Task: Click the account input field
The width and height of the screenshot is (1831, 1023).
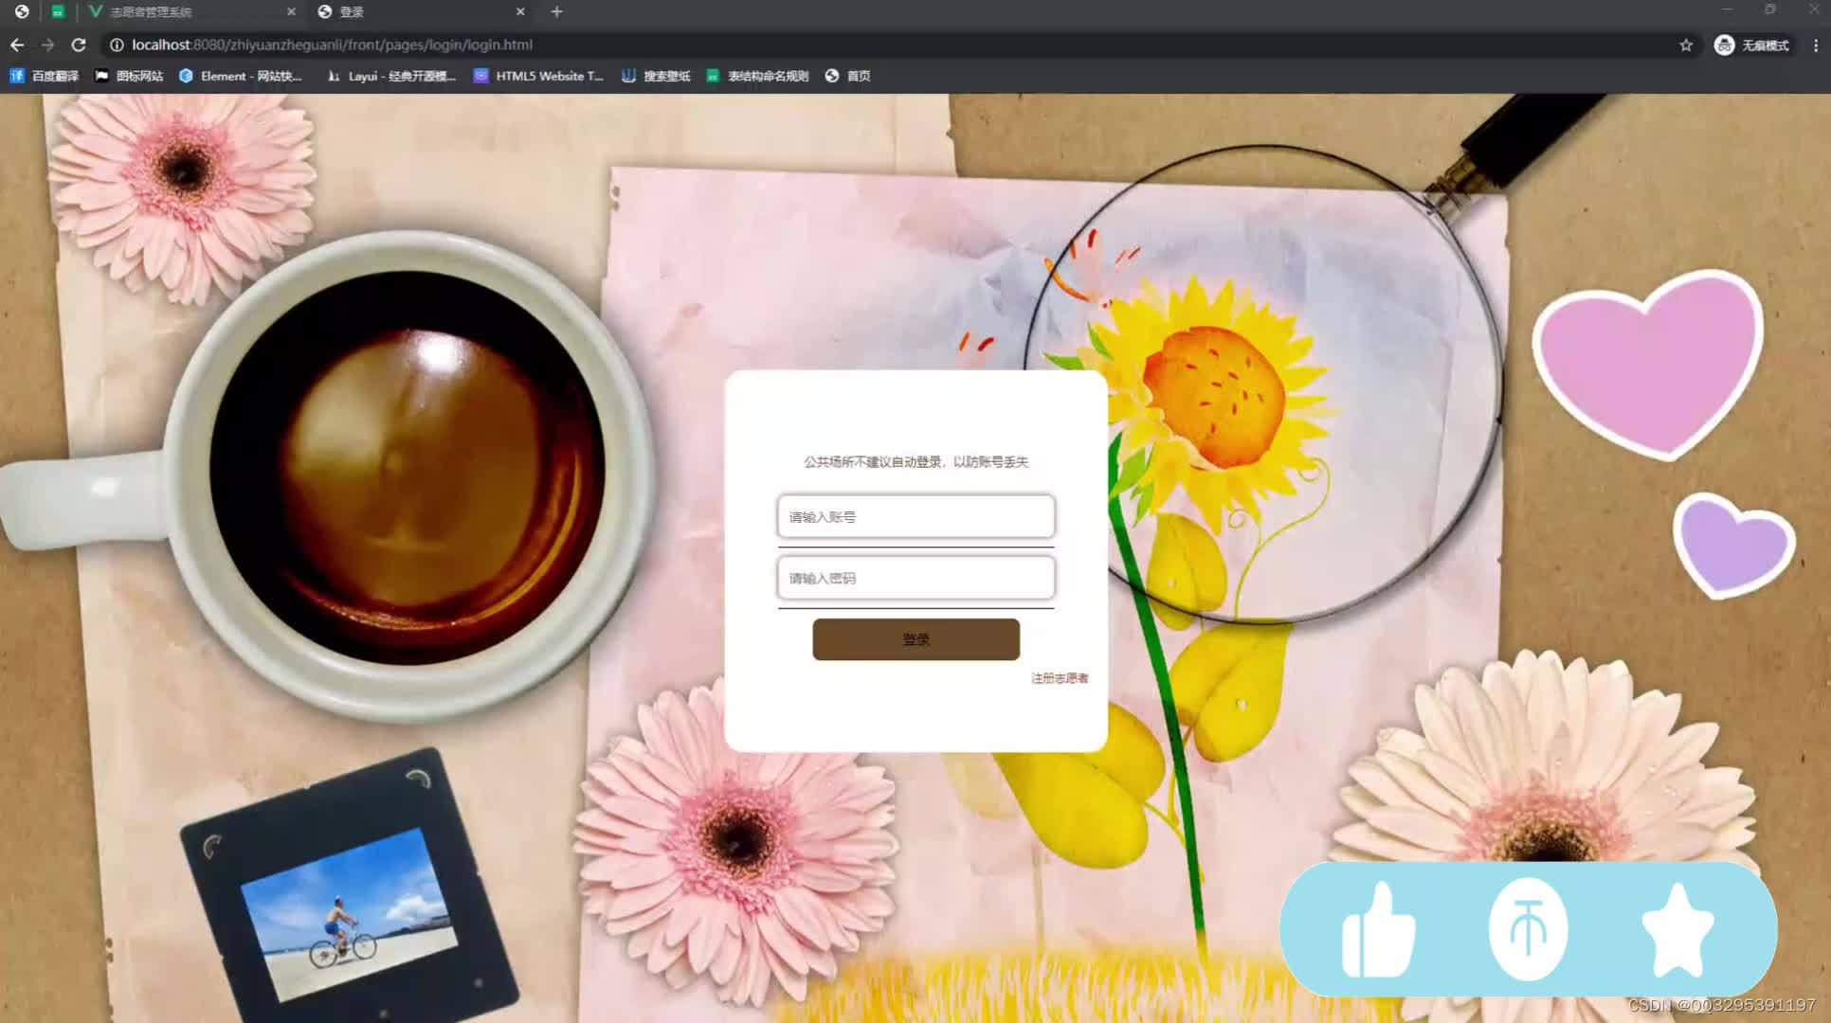Action: click(x=915, y=516)
